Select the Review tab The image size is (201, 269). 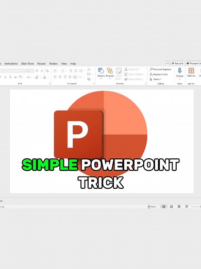coord(53,64)
